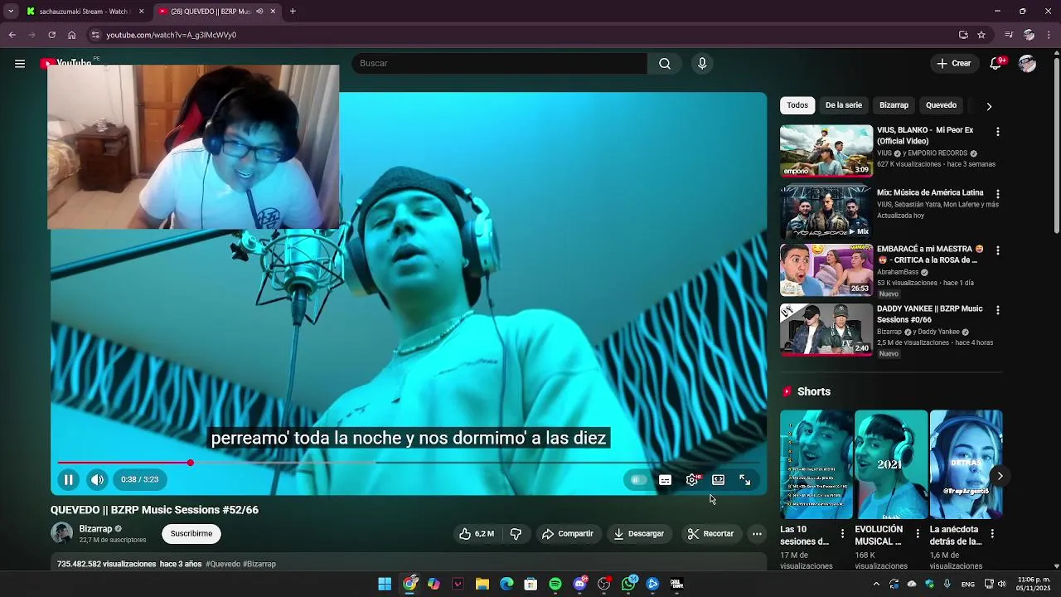Open the Mi Peor Ex video thumbnail
This screenshot has height=597, width=1061.
826,151
